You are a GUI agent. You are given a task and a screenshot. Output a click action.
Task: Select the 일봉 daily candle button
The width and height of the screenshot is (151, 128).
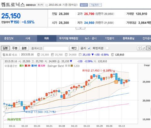[x=5, y=48]
